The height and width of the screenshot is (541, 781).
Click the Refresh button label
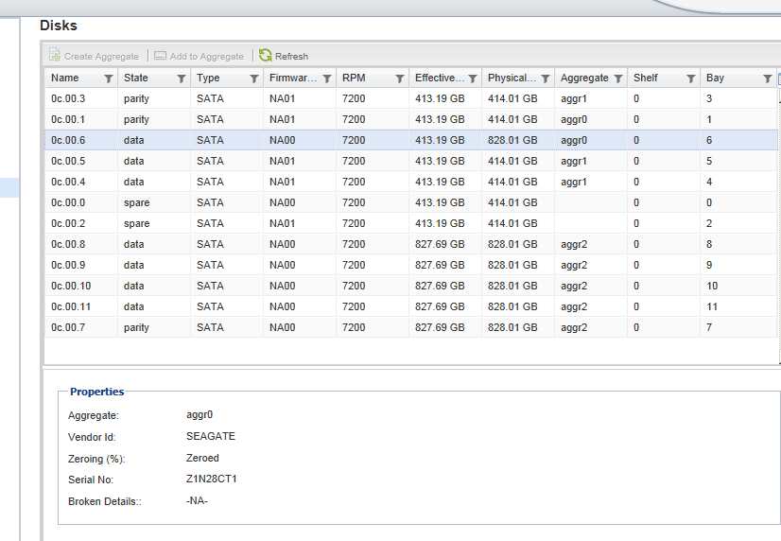tap(291, 57)
